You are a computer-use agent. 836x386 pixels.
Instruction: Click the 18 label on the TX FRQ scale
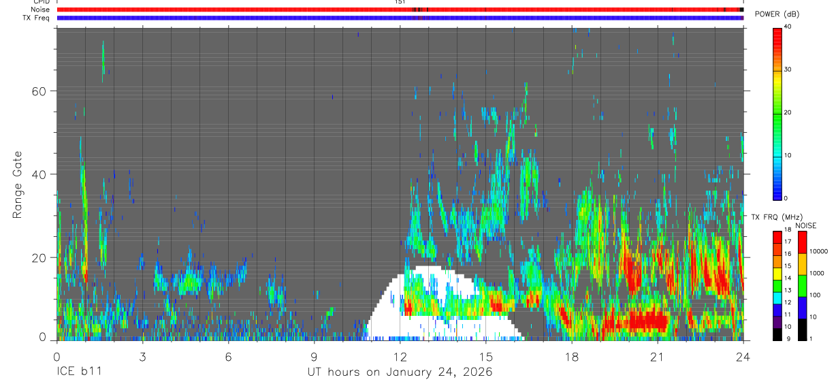[788, 231]
